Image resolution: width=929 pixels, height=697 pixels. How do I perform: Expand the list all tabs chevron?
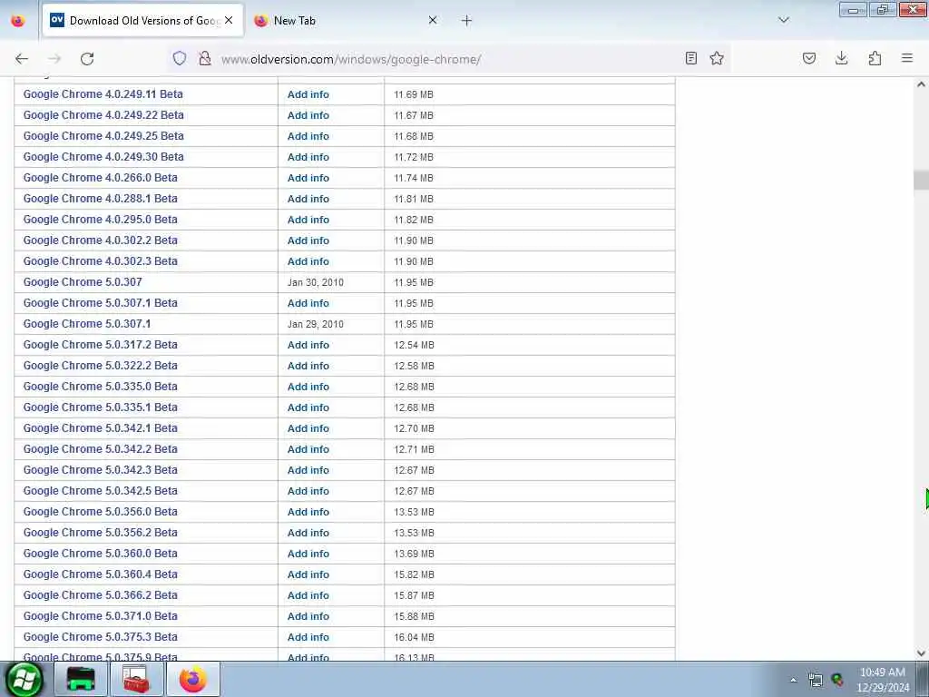click(784, 20)
